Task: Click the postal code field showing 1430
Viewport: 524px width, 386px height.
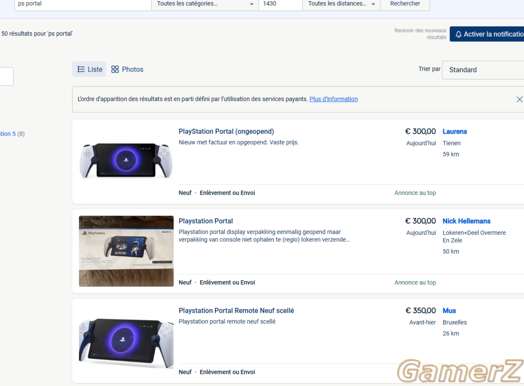Action: click(280, 4)
